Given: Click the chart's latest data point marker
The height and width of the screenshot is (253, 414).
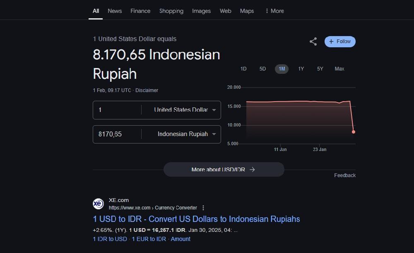Looking at the screenshot, I should click(x=354, y=132).
